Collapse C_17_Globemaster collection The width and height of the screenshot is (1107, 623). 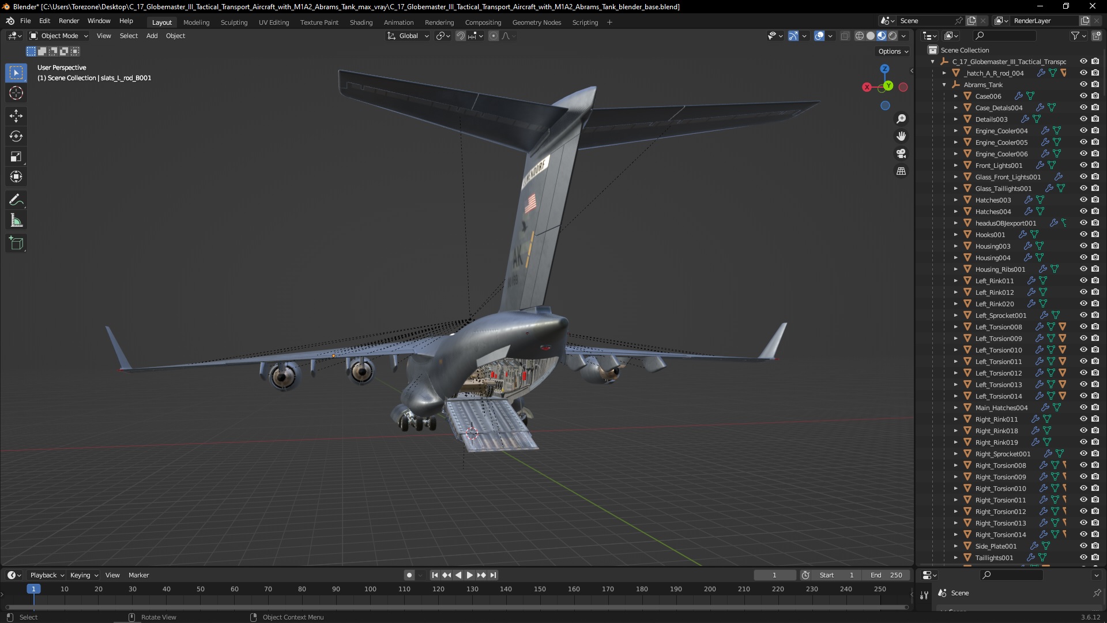point(933,62)
